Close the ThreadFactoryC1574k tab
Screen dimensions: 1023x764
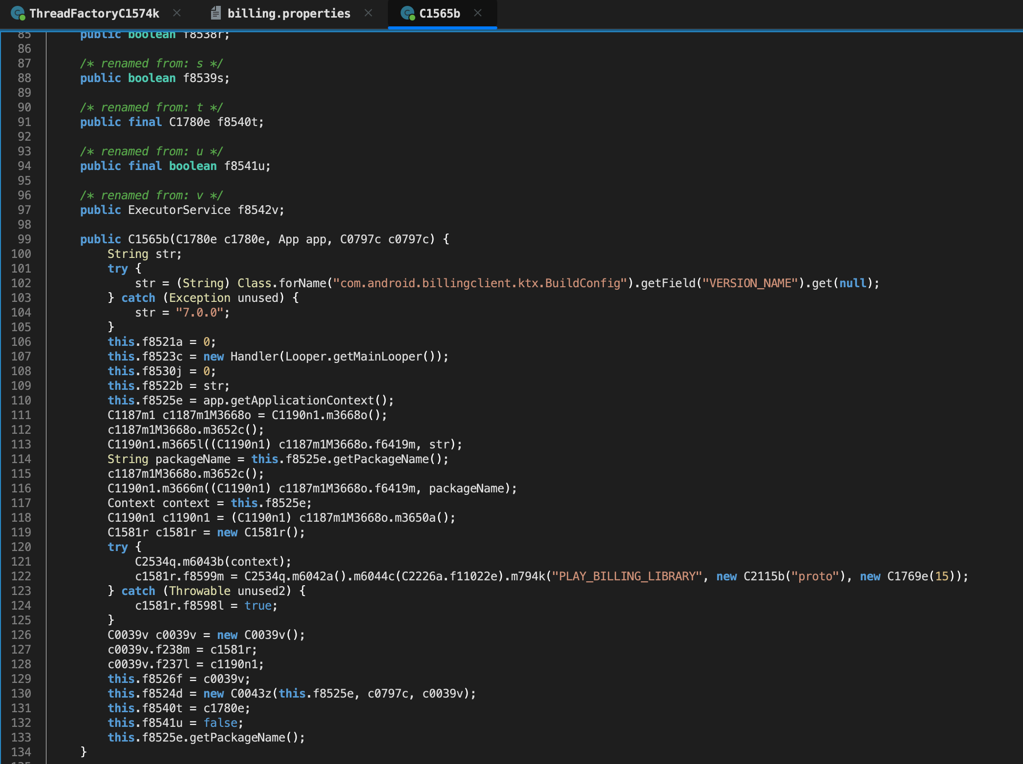pyautogui.click(x=177, y=13)
